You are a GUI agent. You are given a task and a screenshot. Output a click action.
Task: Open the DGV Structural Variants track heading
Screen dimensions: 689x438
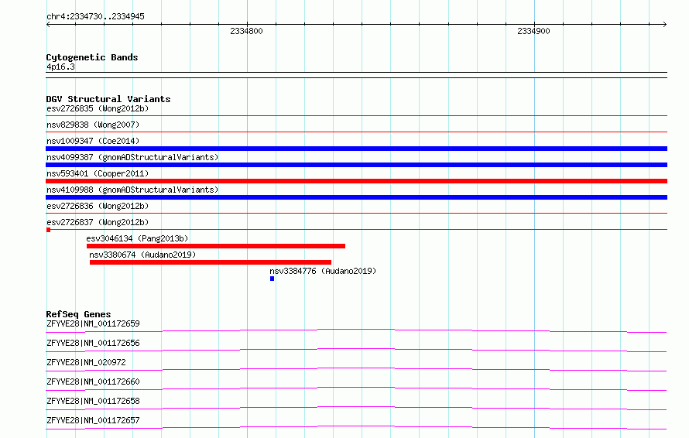pos(108,99)
